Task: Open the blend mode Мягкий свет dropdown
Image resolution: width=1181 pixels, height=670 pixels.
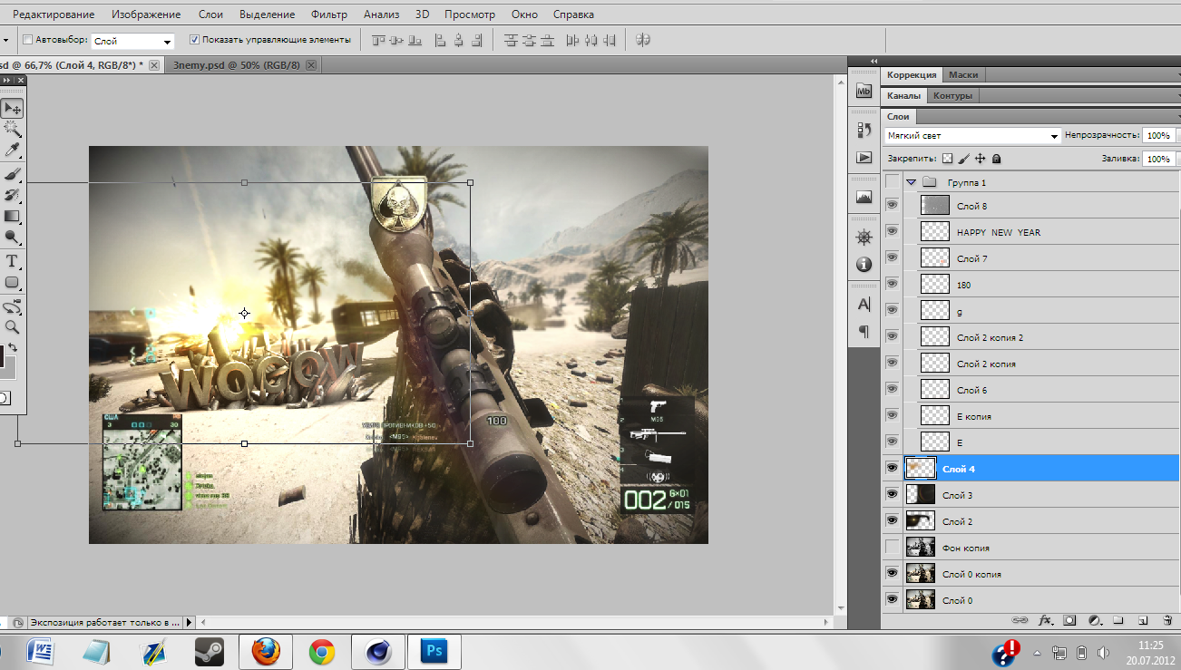Action: tap(972, 136)
